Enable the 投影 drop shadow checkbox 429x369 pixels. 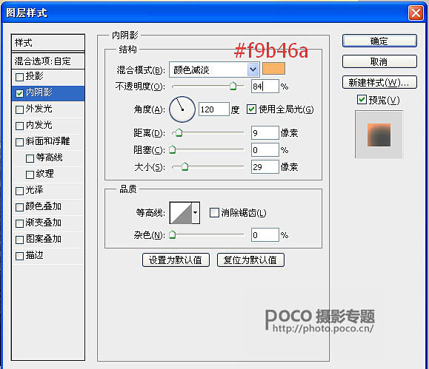(20, 77)
